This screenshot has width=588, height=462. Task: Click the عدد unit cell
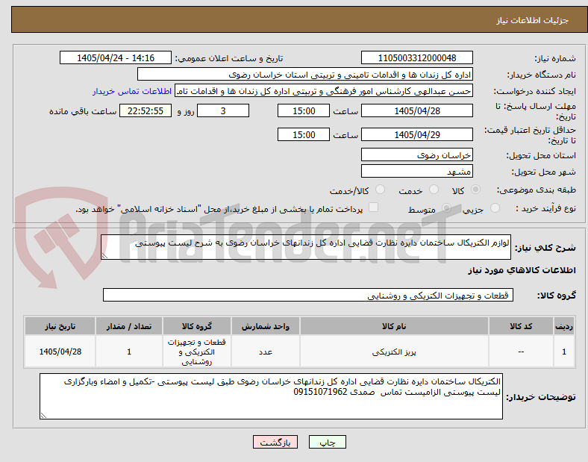266,352
